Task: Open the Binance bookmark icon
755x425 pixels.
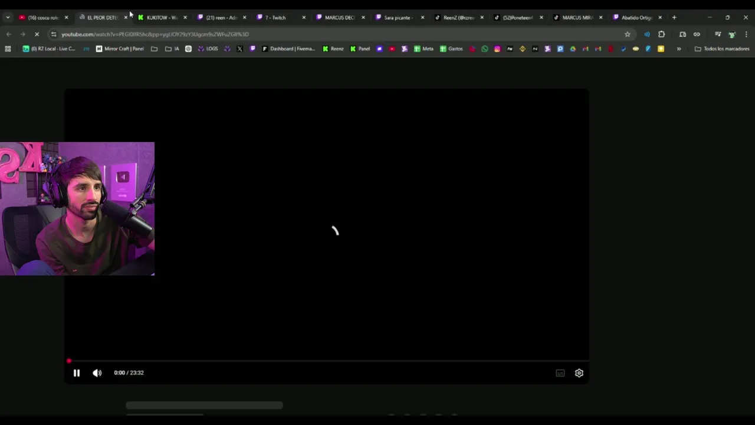Action: (523, 49)
